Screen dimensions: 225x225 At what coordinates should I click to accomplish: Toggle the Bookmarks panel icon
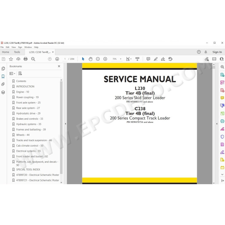point(3,76)
